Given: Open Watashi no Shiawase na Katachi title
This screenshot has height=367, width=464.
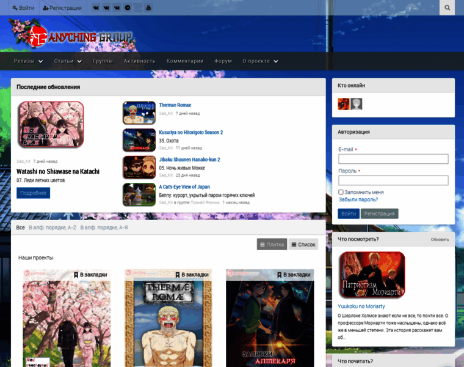Looking at the screenshot, I should coord(58,172).
